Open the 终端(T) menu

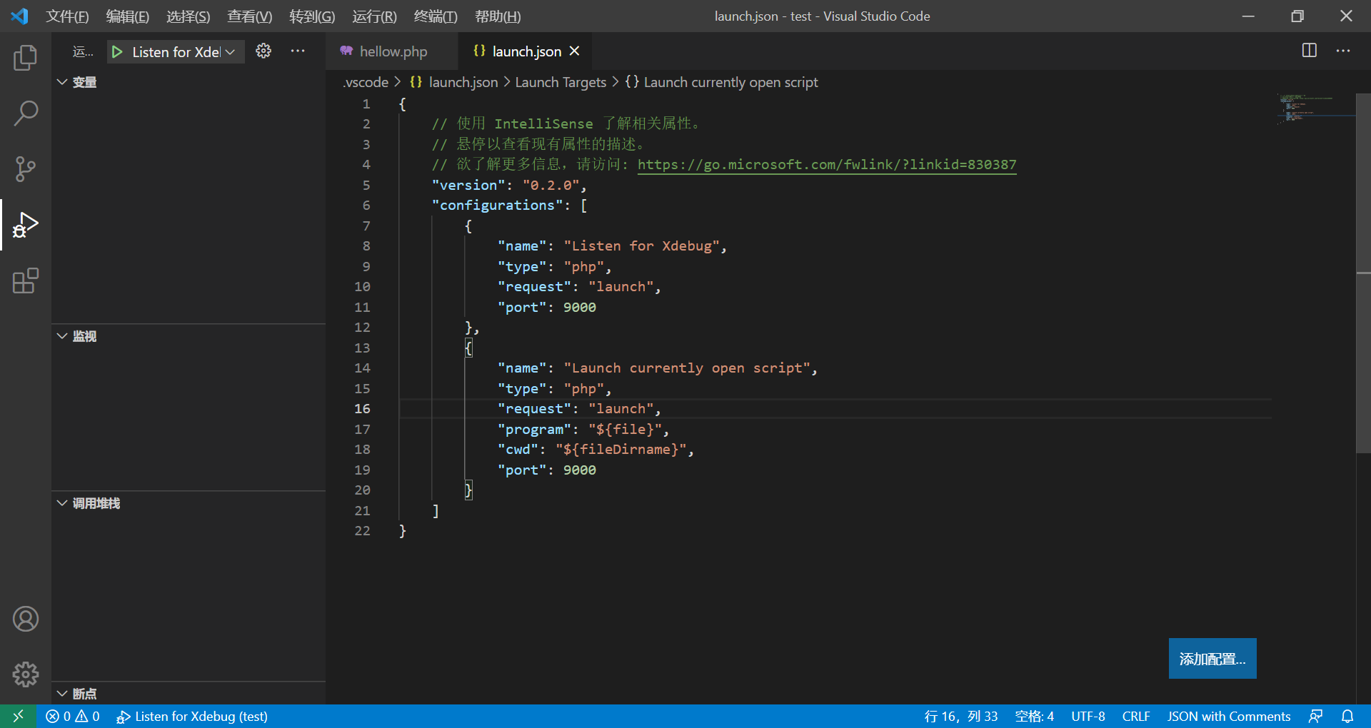point(436,16)
